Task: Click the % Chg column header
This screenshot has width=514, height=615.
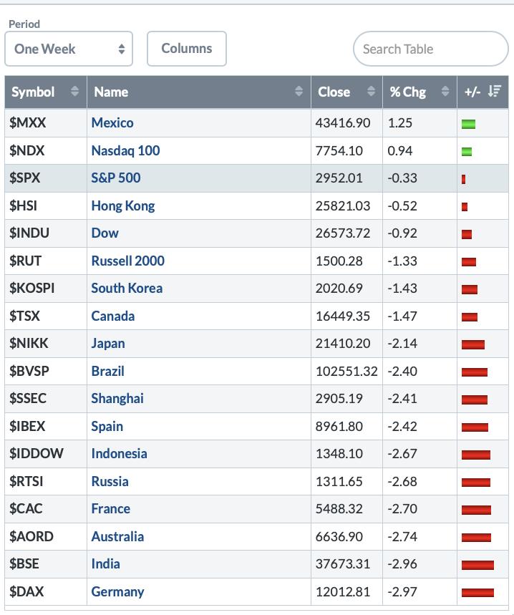Action: (x=407, y=92)
